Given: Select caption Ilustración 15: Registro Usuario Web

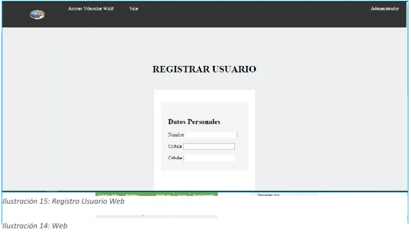Looking at the screenshot, I should point(64,201).
